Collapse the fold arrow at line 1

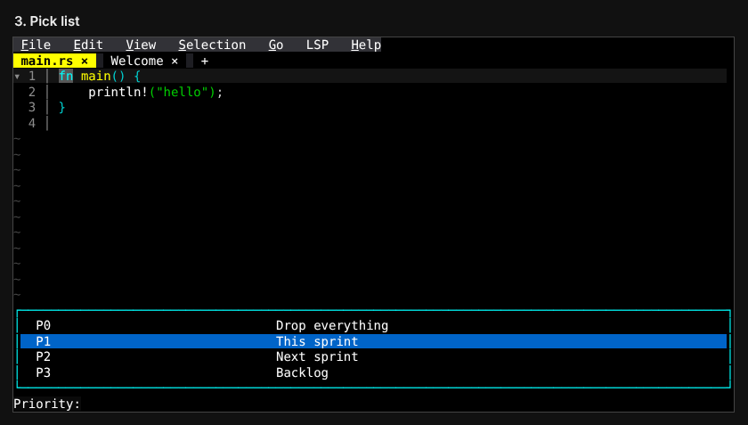[x=17, y=77]
